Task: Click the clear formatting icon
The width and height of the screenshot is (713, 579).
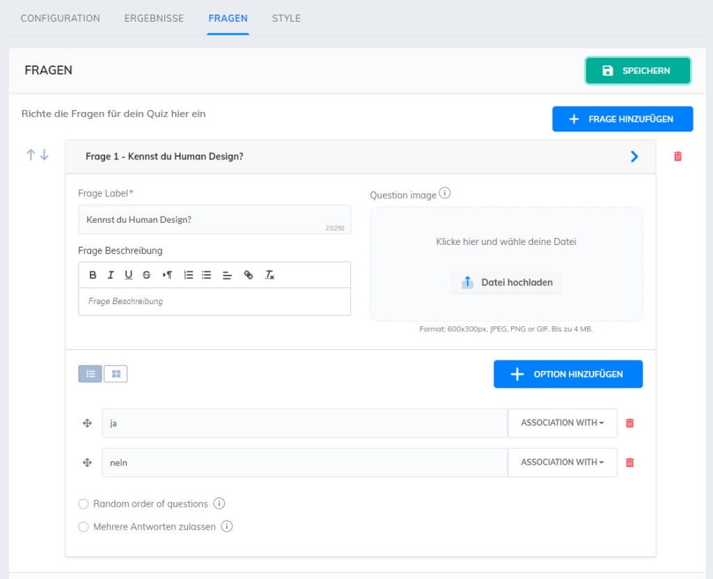Action: [x=269, y=275]
